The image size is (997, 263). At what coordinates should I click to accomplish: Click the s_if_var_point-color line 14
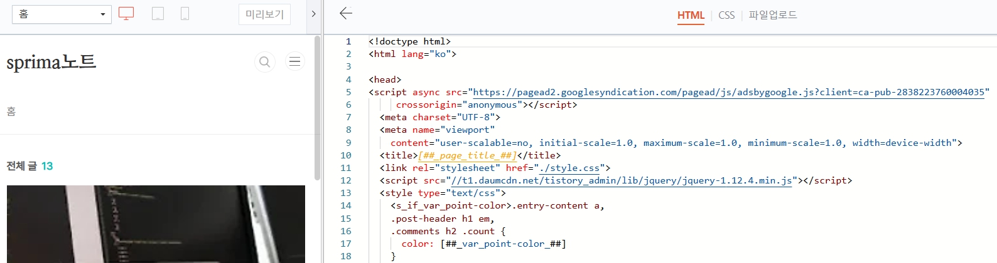(x=497, y=205)
